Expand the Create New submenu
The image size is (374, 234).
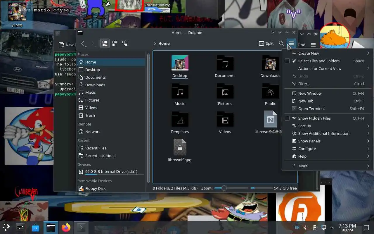(328, 53)
